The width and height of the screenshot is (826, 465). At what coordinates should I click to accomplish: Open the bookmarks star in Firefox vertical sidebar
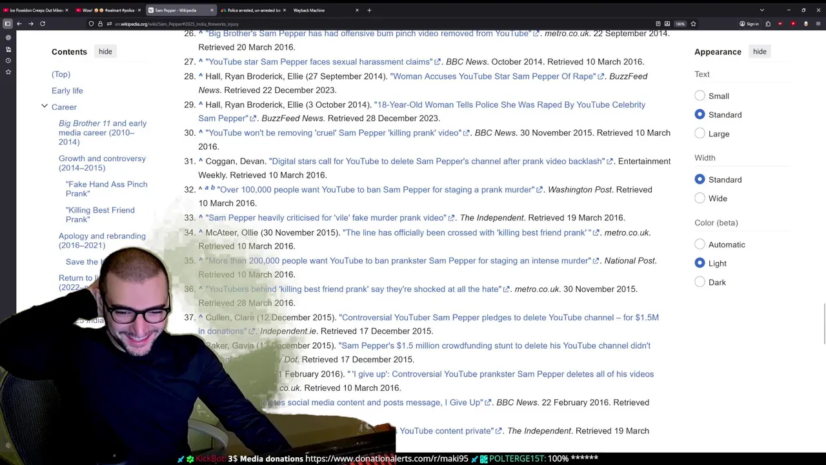click(8, 72)
